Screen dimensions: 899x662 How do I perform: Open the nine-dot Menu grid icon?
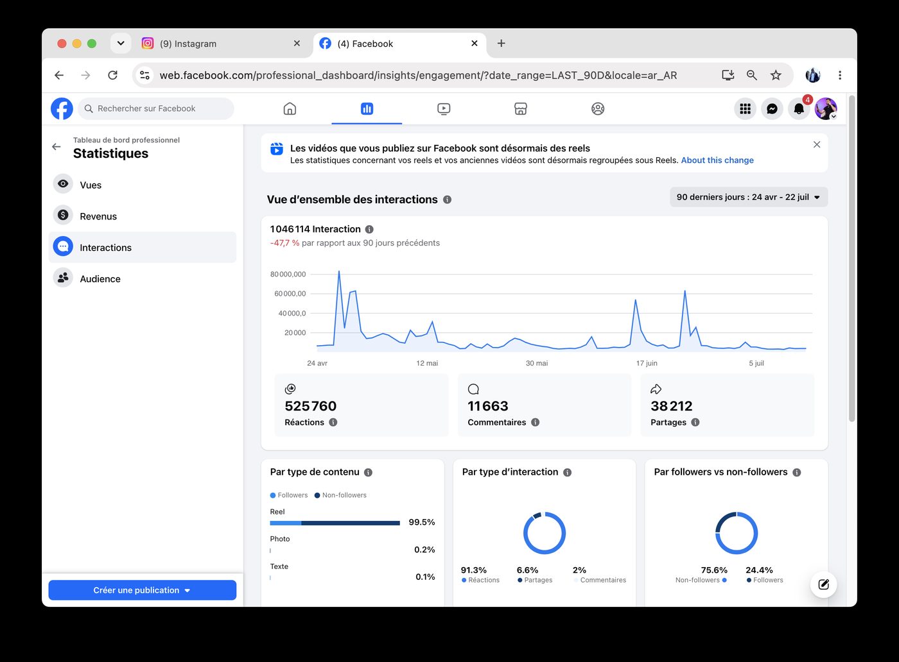(745, 108)
